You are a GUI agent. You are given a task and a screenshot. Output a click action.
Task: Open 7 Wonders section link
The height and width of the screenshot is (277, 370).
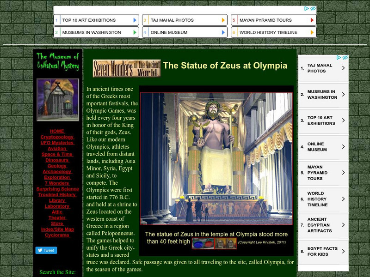coord(57,183)
